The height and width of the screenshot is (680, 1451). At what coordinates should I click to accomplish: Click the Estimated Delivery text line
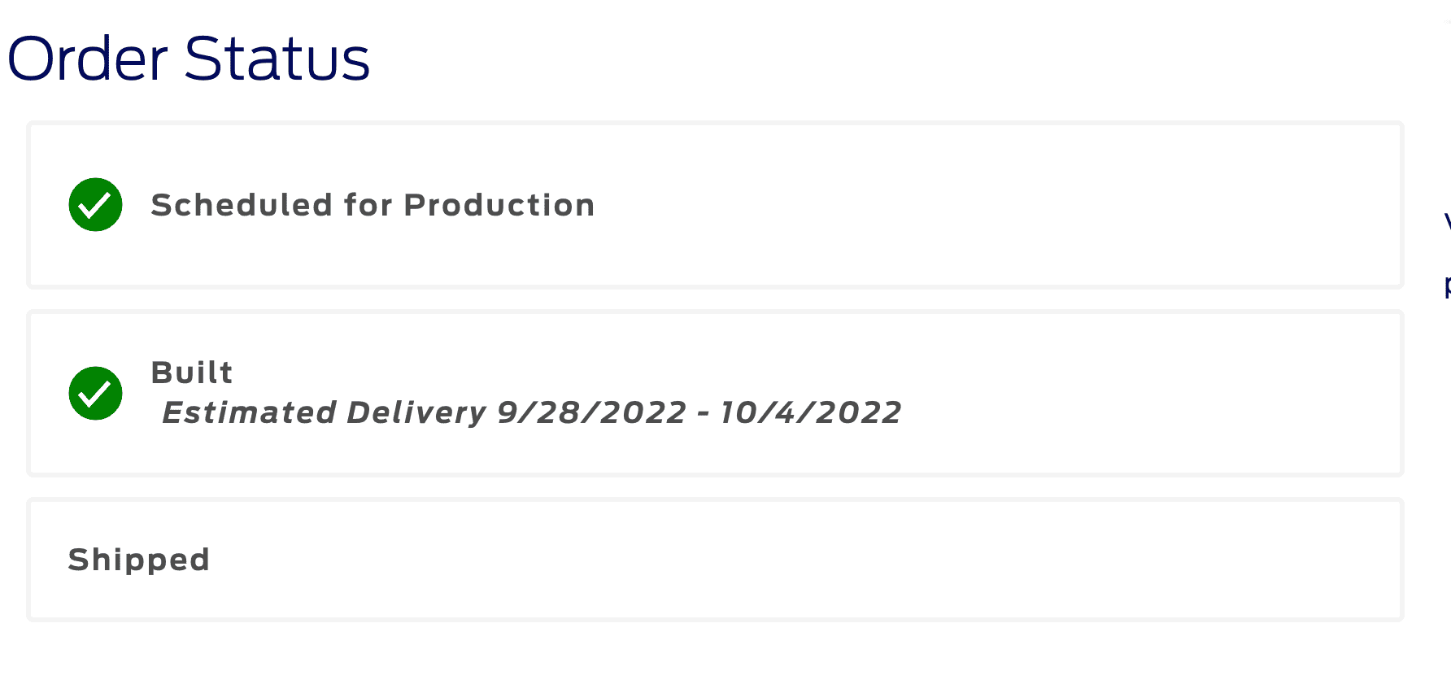(x=531, y=412)
